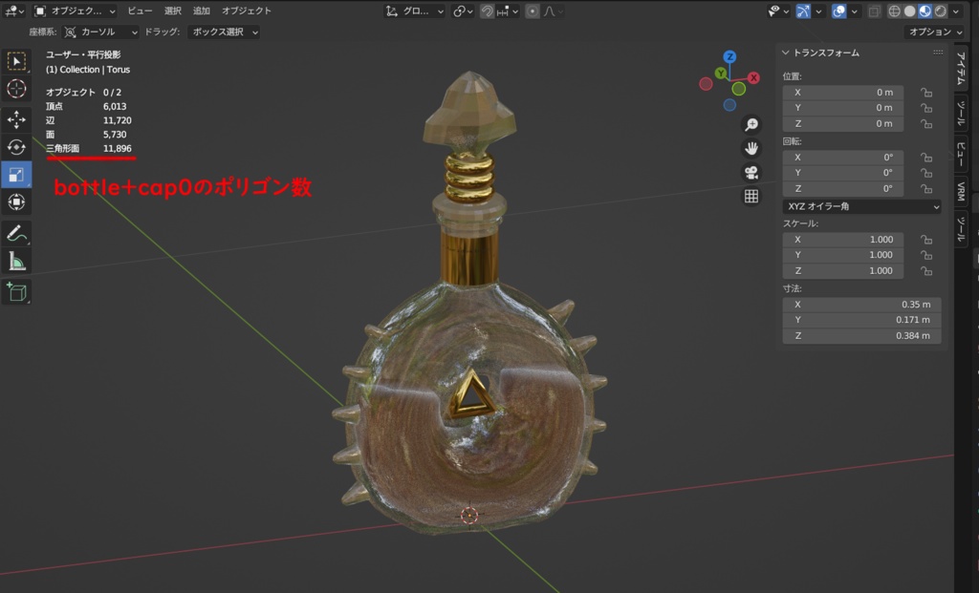Click position X field 0 m
979x593 pixels.
pos(843,93)
